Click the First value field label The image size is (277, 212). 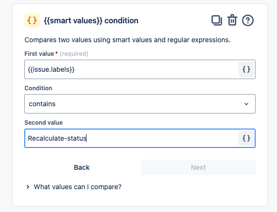pos(39,54)
